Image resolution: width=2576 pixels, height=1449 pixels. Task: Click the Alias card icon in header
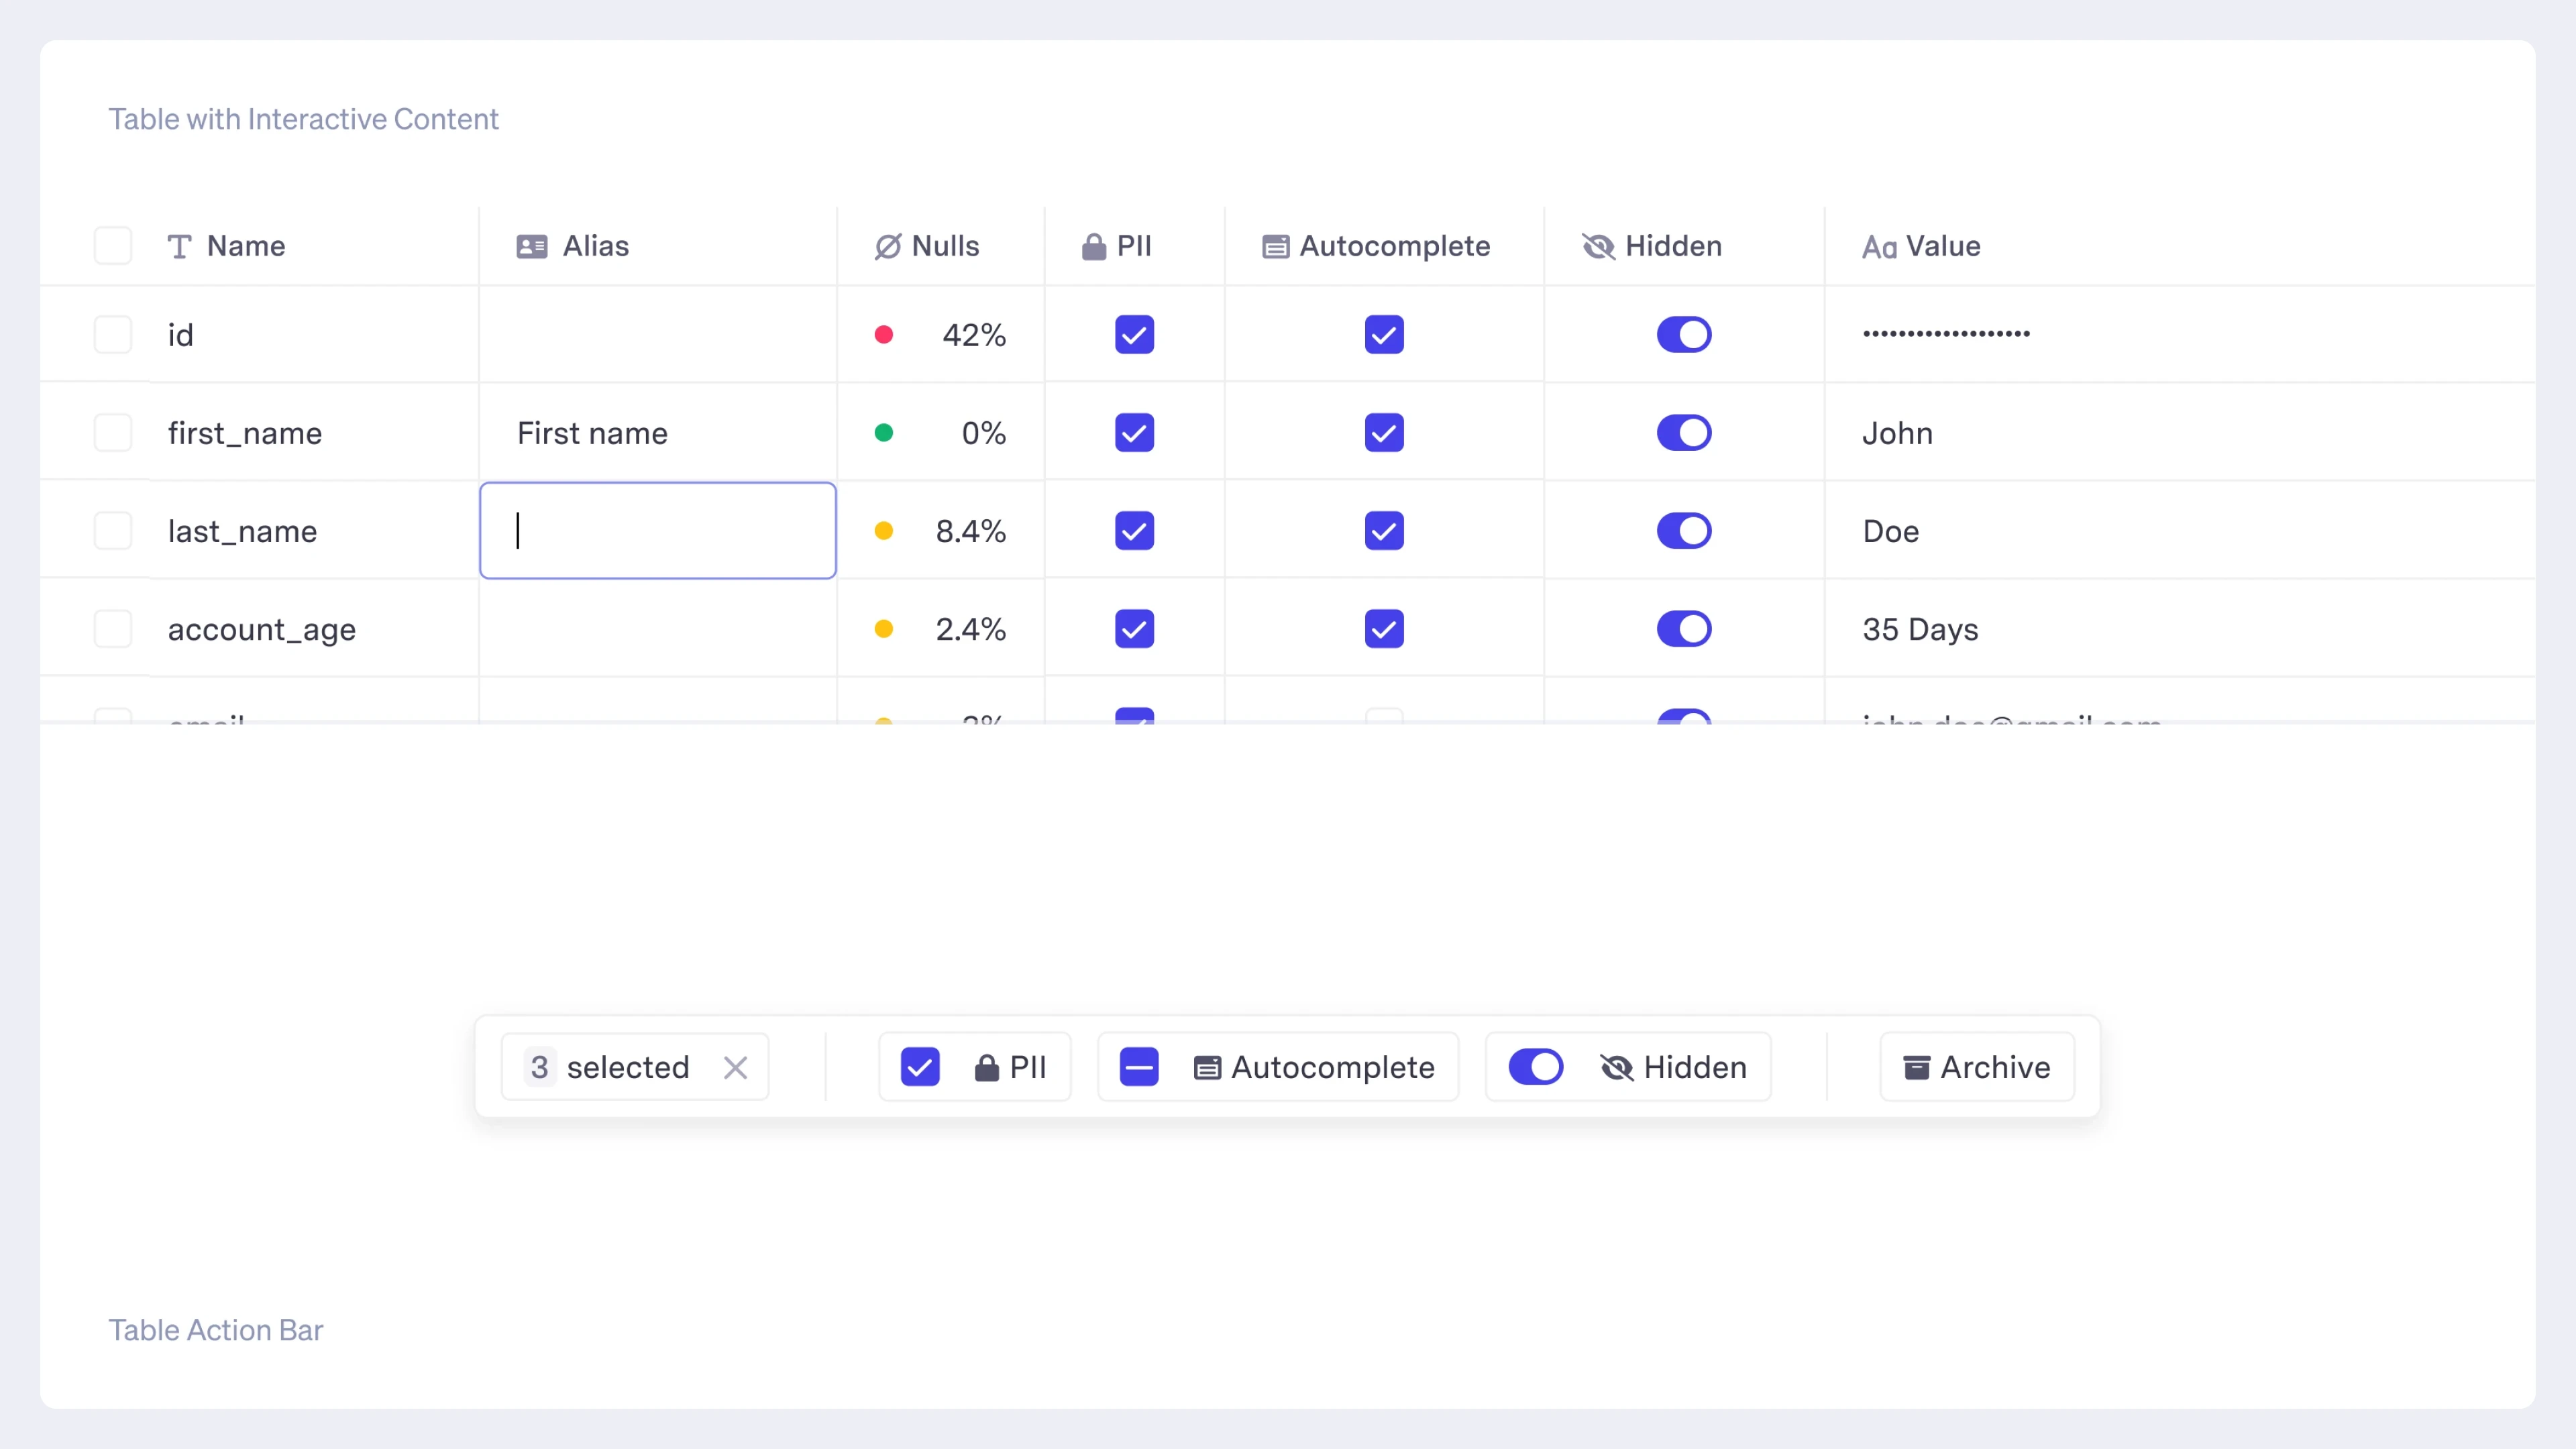531,246
